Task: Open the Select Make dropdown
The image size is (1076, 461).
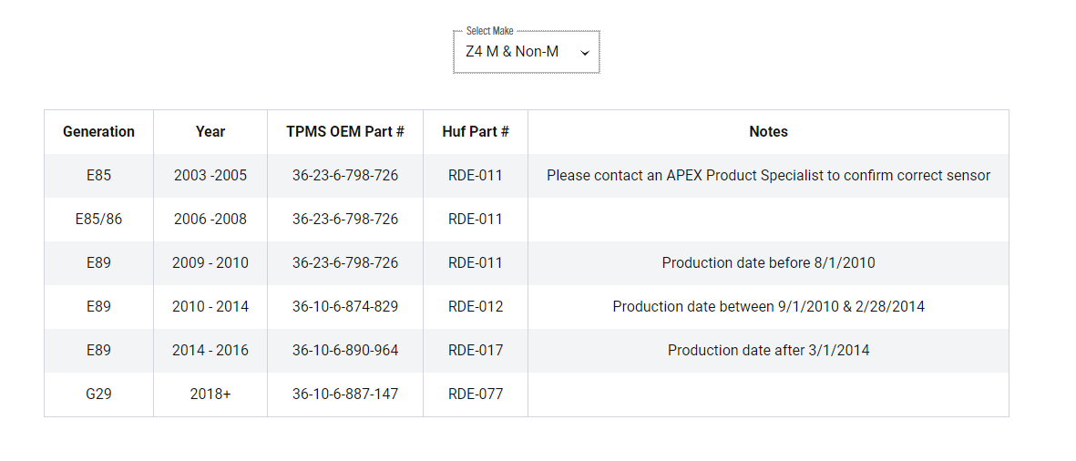Action: click(527, 52)
